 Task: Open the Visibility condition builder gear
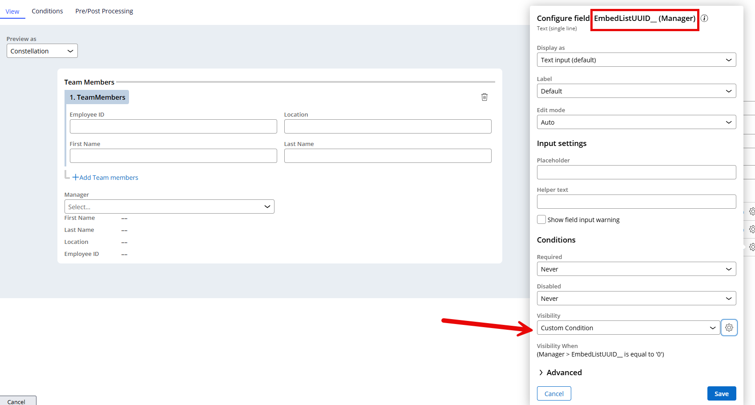coord(729,328)
